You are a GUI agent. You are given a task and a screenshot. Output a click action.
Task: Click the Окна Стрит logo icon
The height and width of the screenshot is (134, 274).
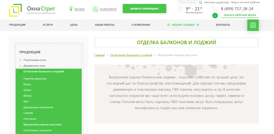16,10
